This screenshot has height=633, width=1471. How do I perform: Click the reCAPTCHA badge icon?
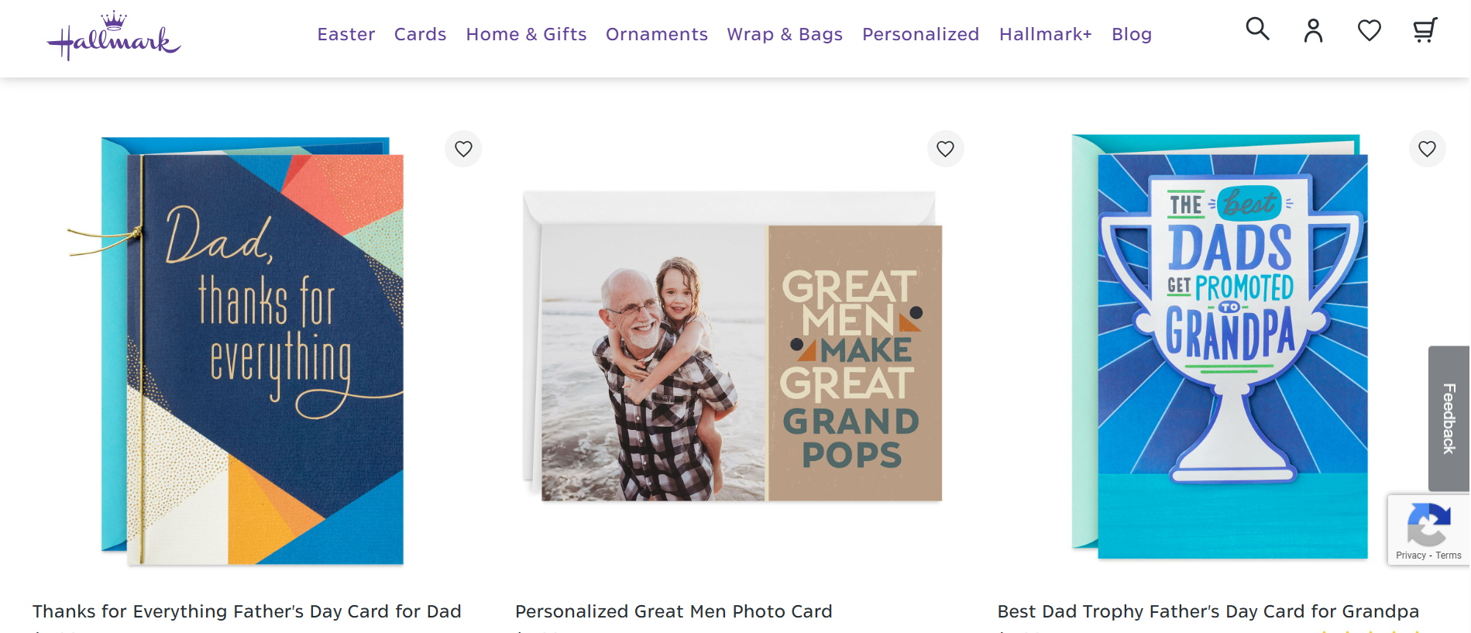tap(1428, 525)
